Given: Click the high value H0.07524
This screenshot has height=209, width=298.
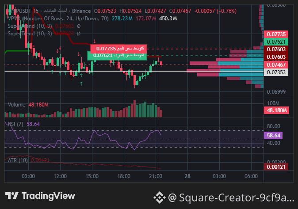Looking at the screenshot, I should coord(130,11).
